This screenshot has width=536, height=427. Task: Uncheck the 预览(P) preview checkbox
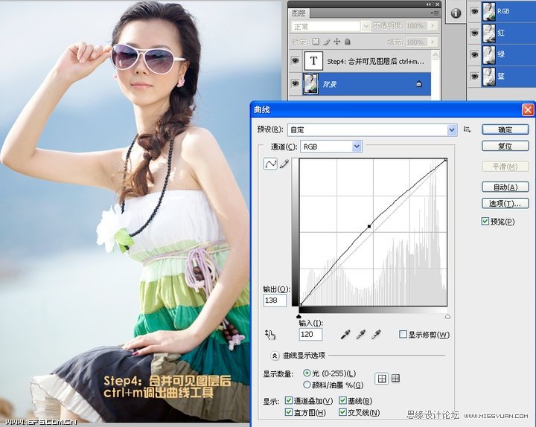[485, 222]
